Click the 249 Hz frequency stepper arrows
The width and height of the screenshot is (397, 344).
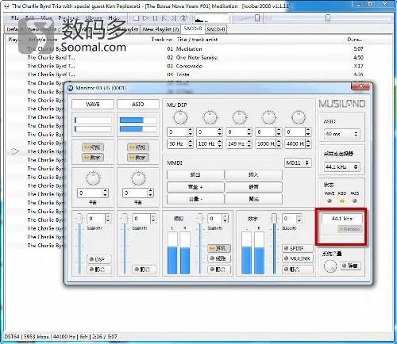click(x=249, y=143)
